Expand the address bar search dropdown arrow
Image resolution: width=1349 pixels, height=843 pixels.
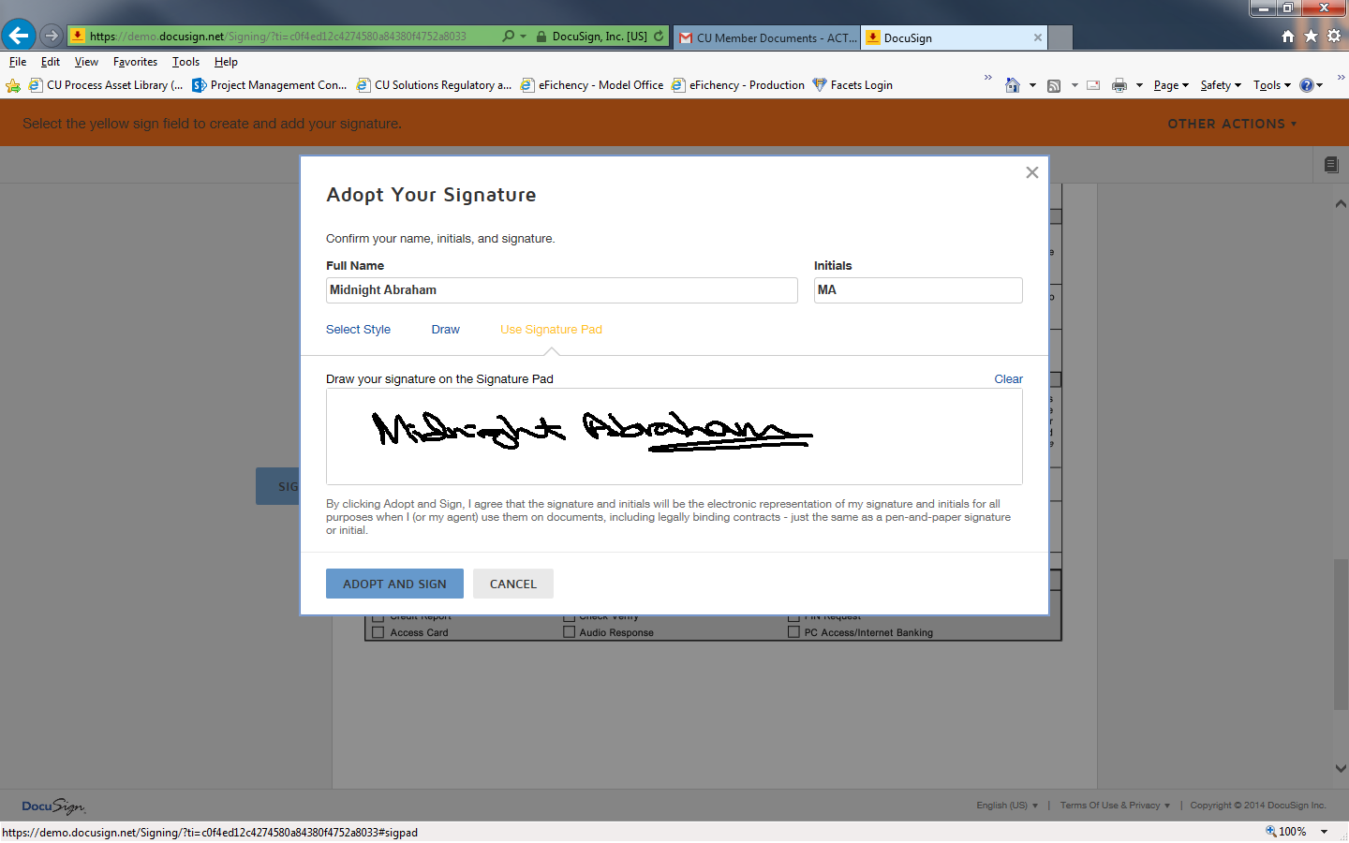[524, 37]
